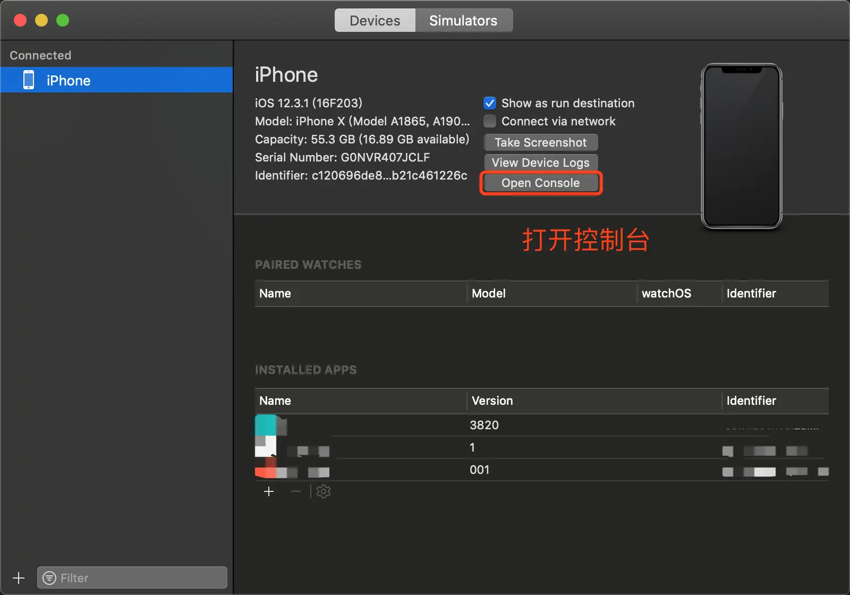Add a device using the sidebar plus icon

tap(19, 577)
